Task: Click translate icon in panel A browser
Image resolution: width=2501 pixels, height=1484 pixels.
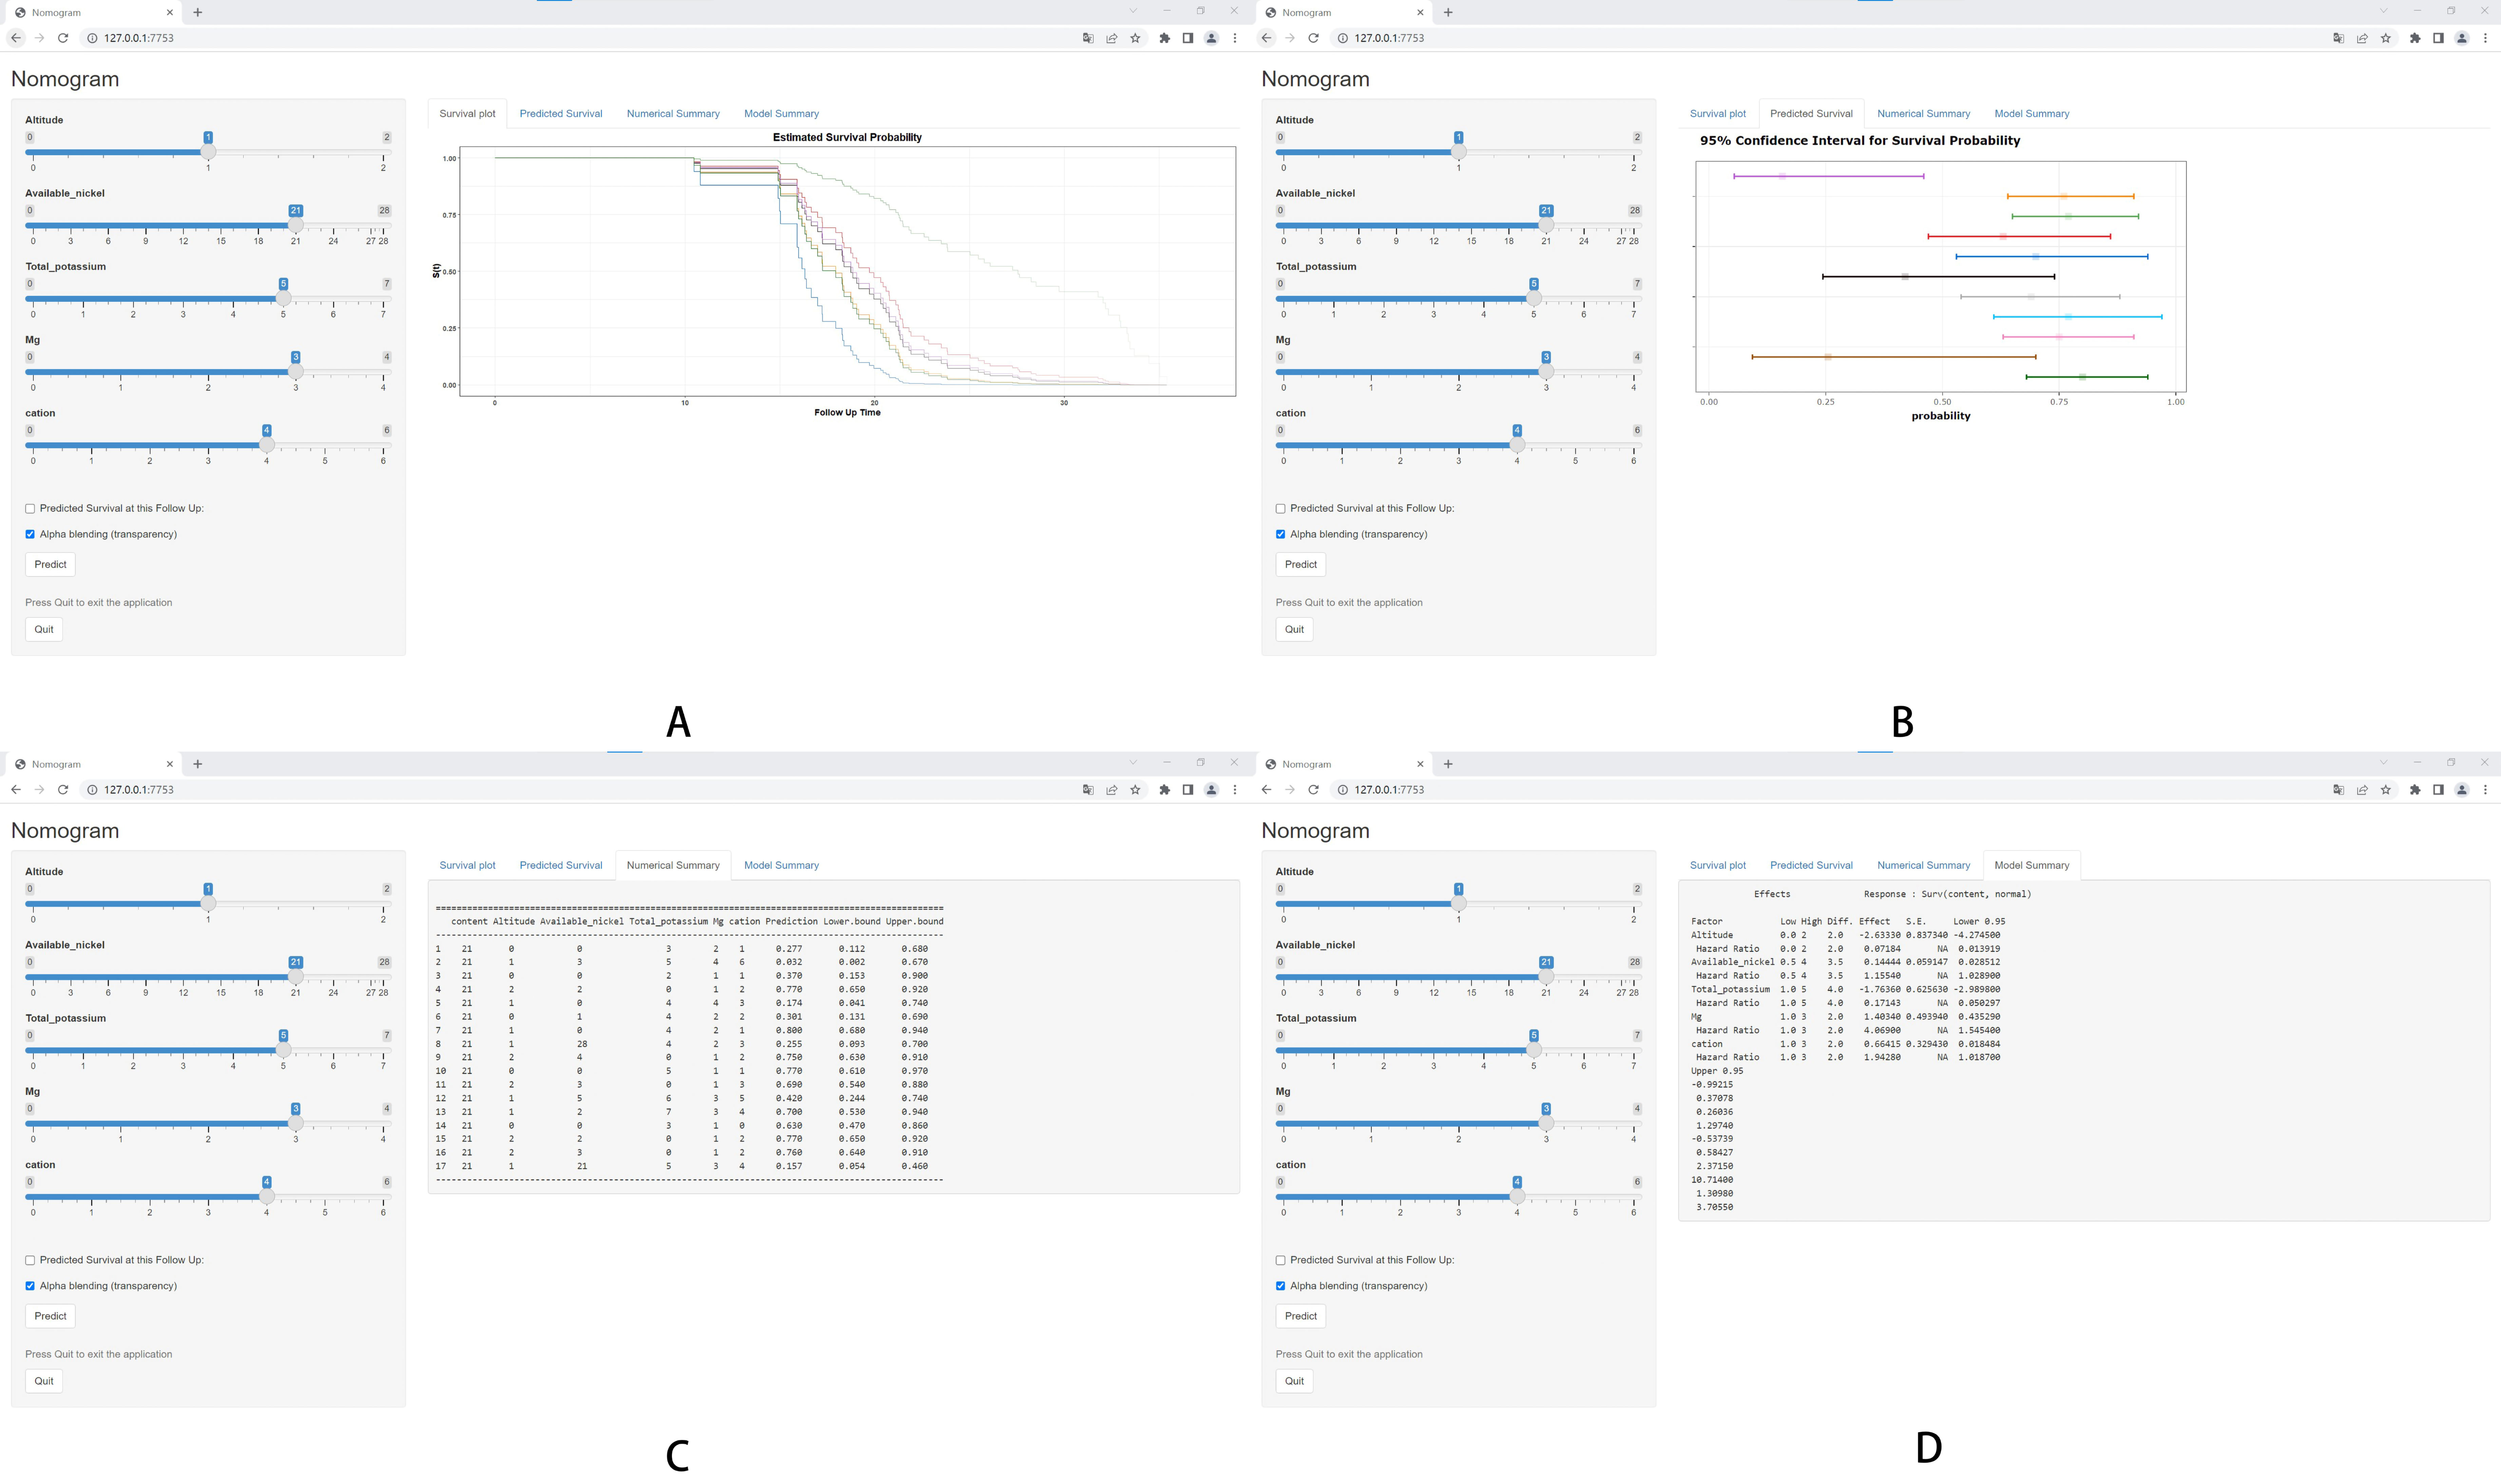Action: point(1088,38)
